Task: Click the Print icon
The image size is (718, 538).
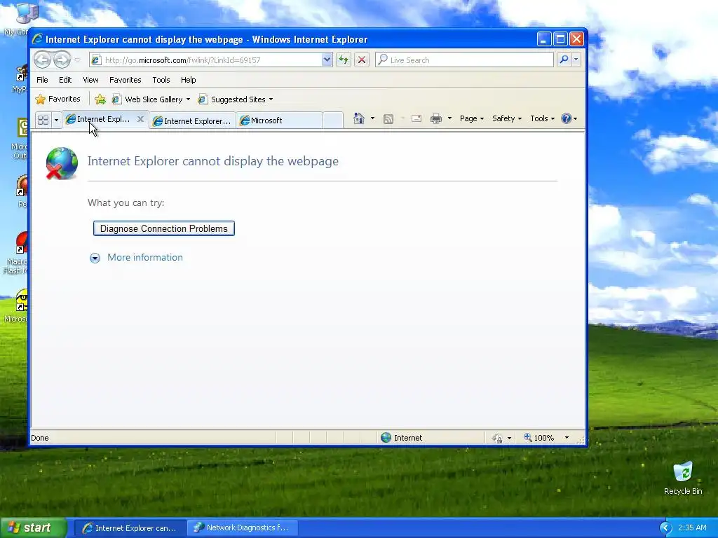Action: [x=436, y=119]
